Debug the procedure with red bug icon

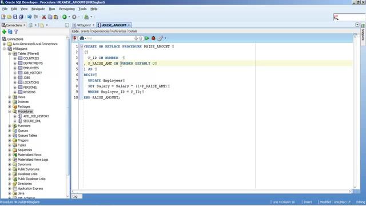153,38
